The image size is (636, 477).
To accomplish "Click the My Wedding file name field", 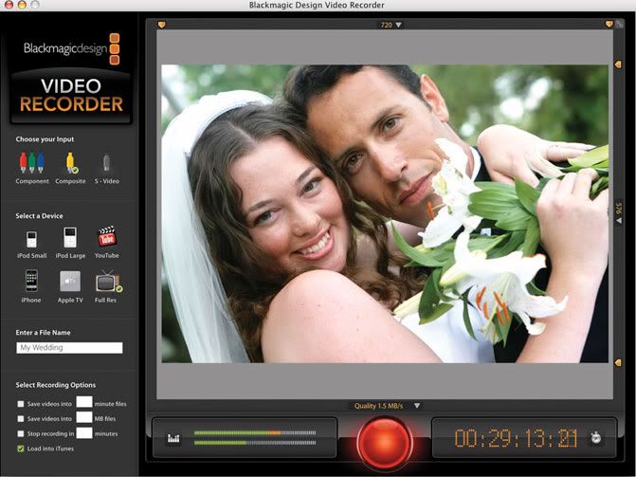I will pos(70,348).
